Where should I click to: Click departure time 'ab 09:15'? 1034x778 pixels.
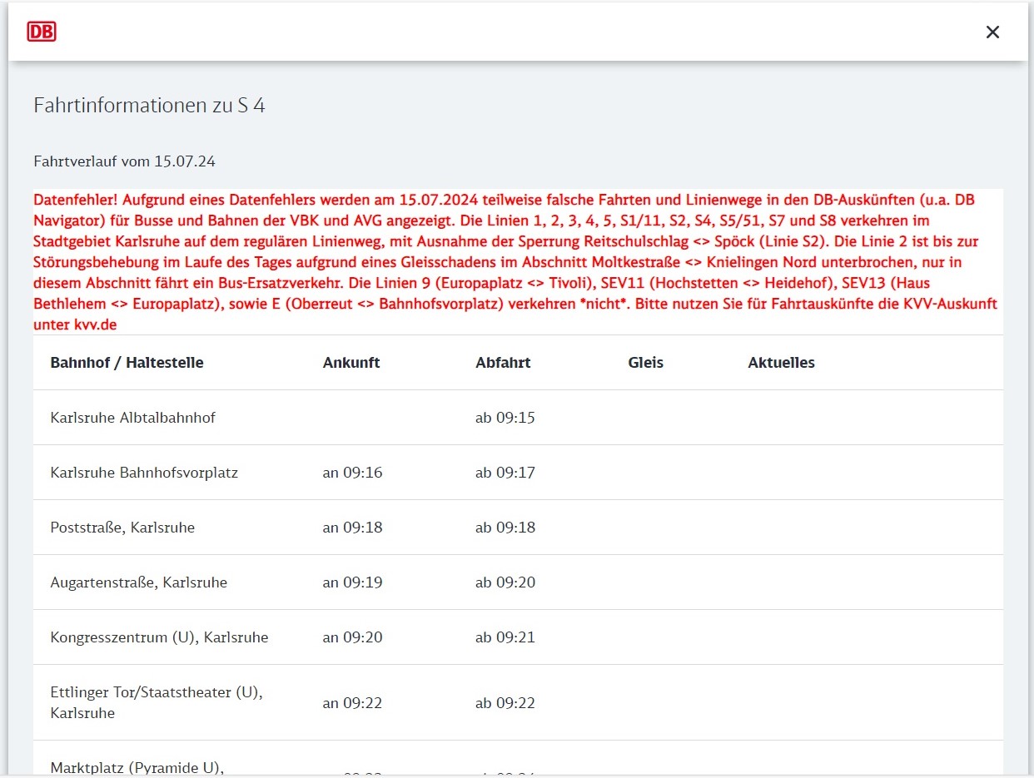click(505, 418)
